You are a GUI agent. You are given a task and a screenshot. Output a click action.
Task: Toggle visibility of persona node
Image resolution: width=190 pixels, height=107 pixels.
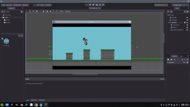[x=187, y=23]
